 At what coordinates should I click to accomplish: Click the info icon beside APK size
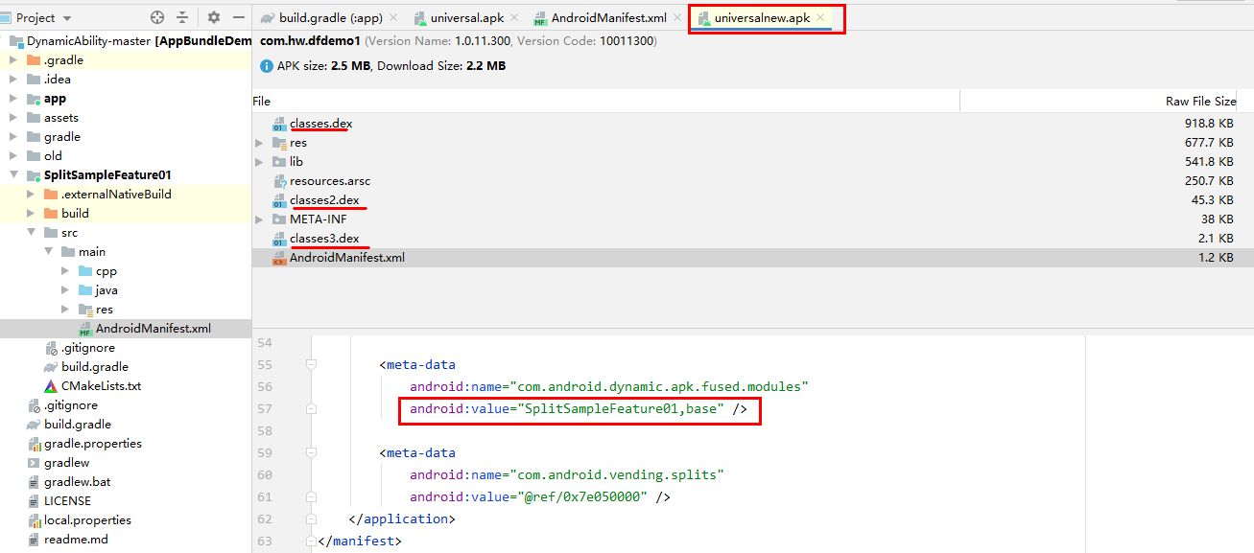[x=266, y=66]
